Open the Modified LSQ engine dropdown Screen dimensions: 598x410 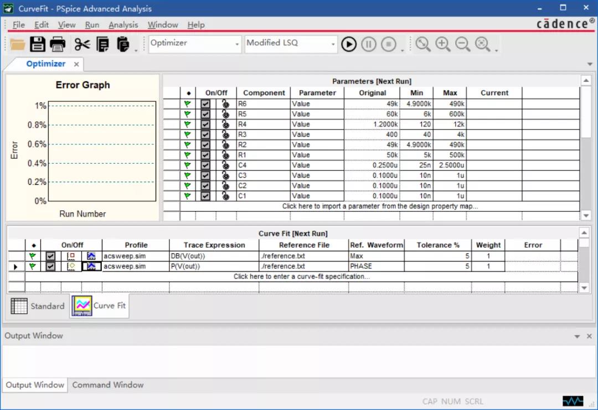click(333, 45)
